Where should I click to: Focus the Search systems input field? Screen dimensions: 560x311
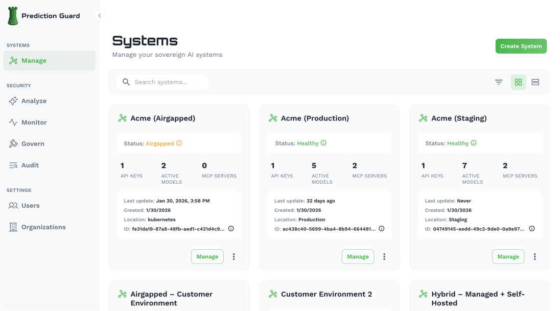point(162,82)
